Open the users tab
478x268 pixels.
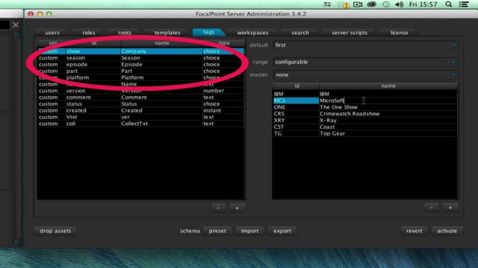[x=52, y=33]
